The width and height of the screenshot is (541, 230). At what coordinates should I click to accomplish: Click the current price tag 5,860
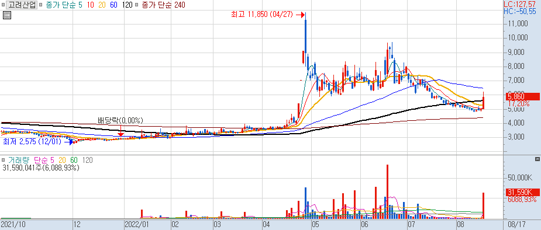[522, 97]
